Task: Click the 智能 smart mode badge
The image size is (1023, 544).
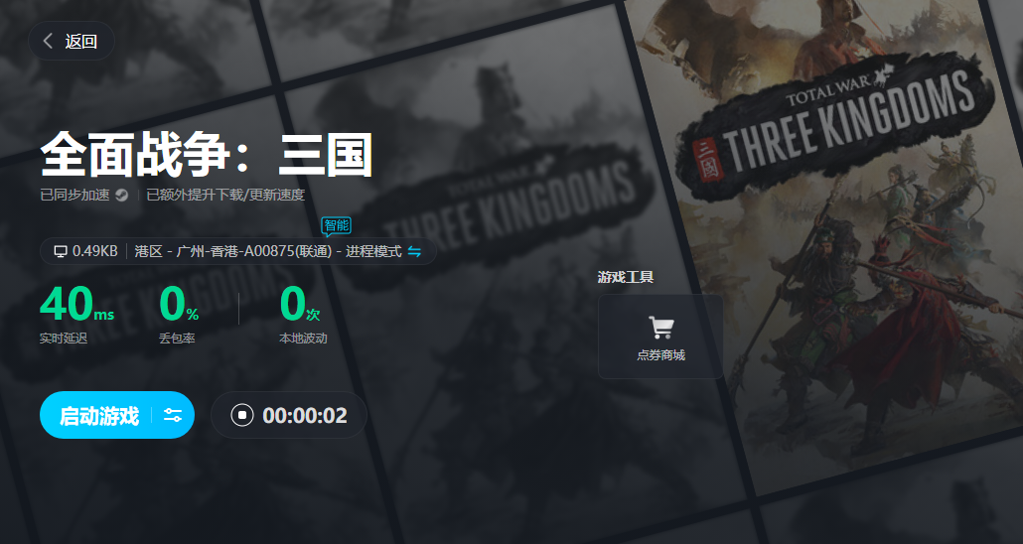Action: pos(337,225)
